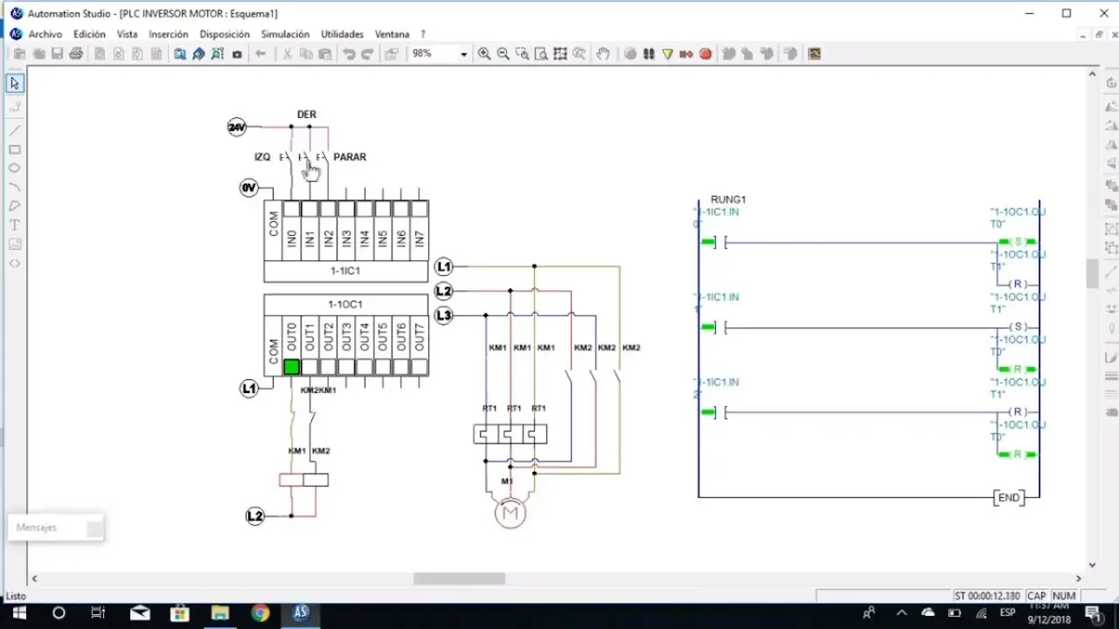This screenshot has height=629, width=1119.
Task: Click the gray normal simulation circle
Action: point(630,54)
